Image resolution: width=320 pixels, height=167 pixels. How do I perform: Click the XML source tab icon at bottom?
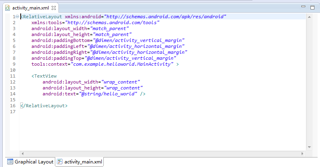coord(60,162)
